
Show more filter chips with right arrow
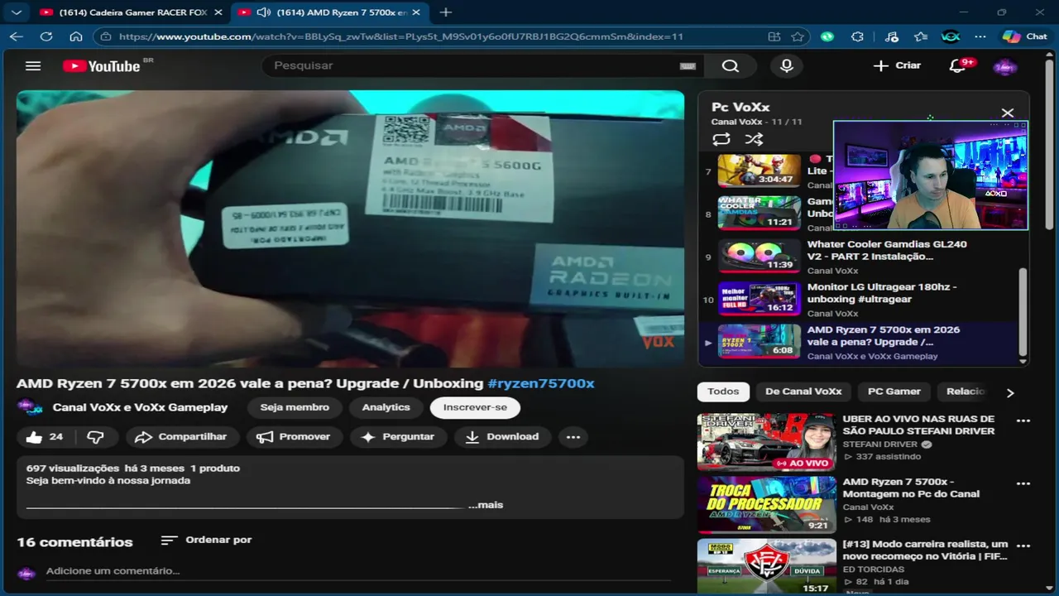coord(1010,392)
